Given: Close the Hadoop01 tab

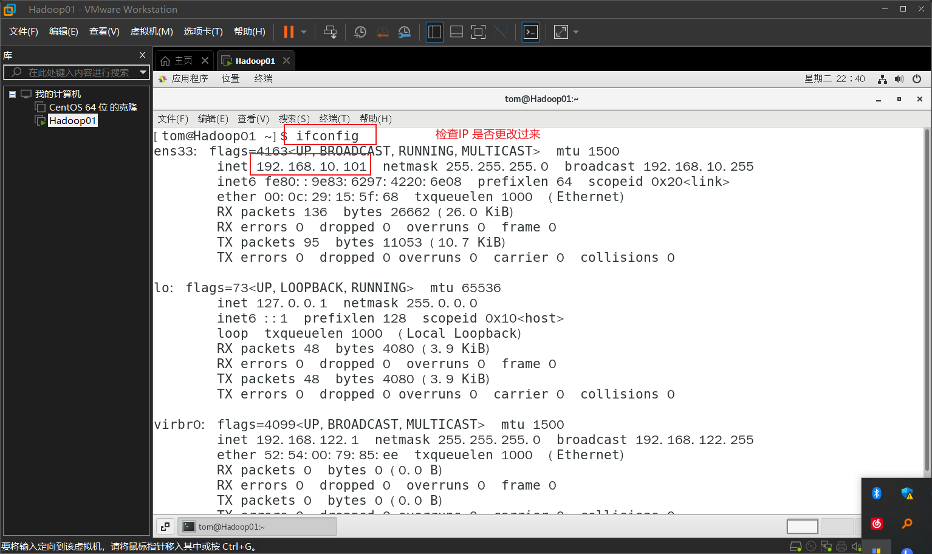Looking at the screenshot, I should (286, 61).
